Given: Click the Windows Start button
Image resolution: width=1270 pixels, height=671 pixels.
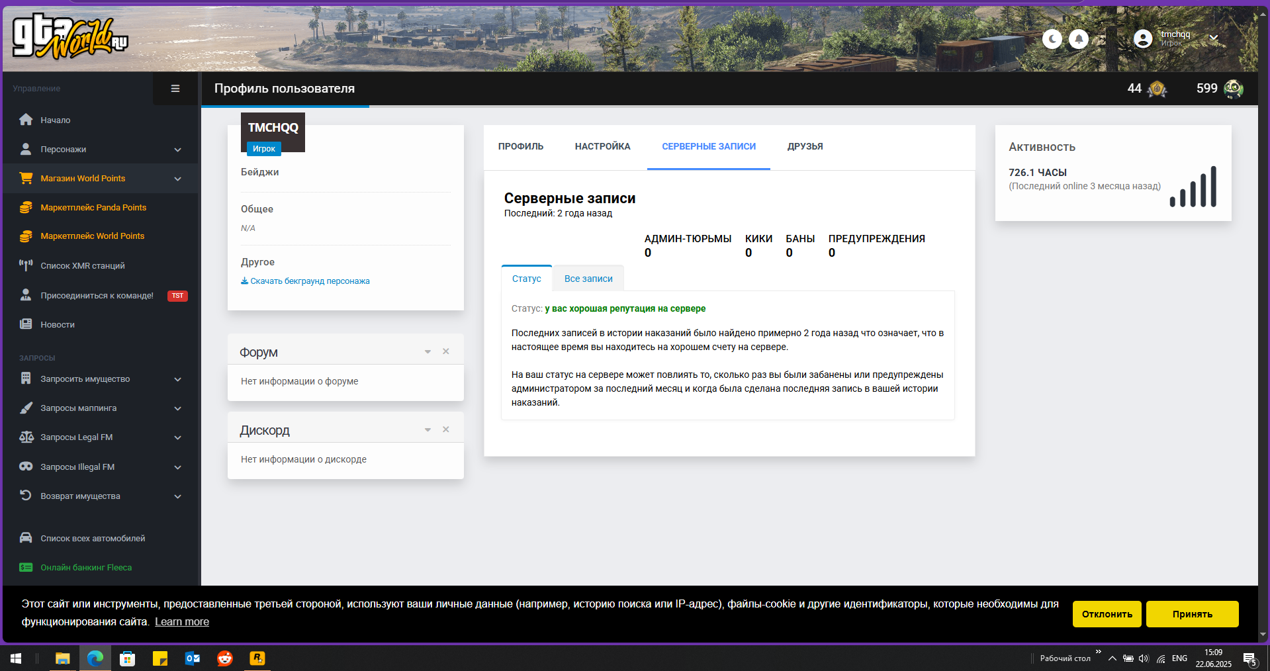Looking at the screenshot, I should (x=16, y=658).
